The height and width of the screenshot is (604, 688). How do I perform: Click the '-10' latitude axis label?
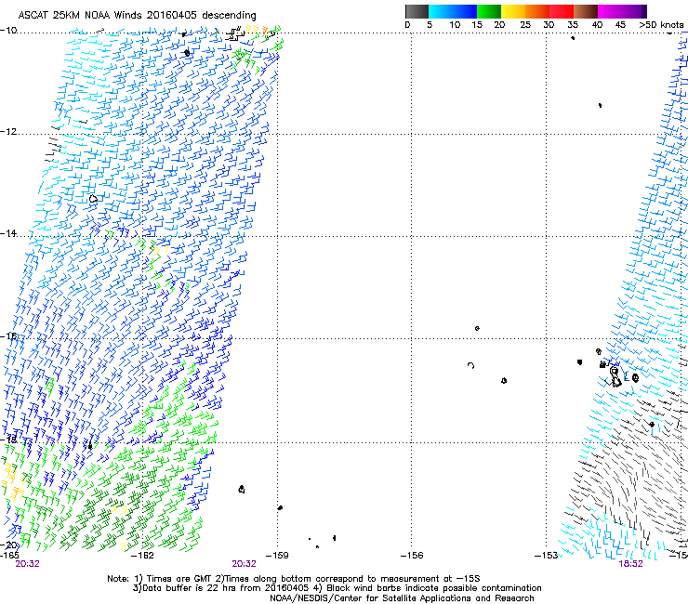point(8,30)
